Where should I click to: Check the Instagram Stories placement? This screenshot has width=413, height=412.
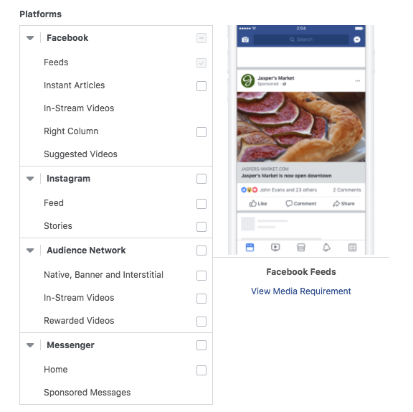pos(201,226)
